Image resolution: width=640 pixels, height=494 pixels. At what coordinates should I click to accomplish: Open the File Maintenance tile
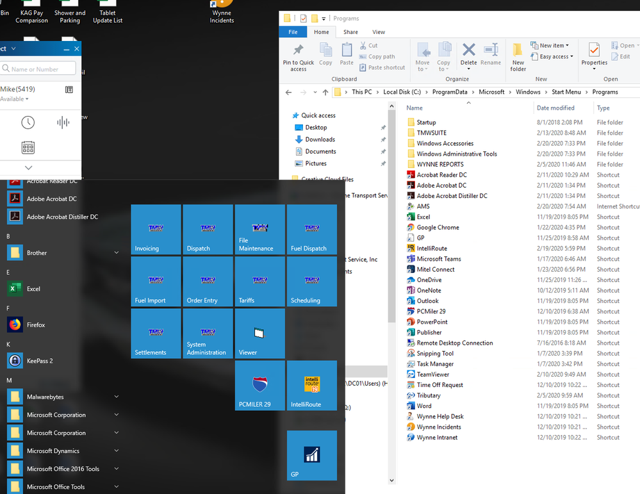[x=260, y=229]
